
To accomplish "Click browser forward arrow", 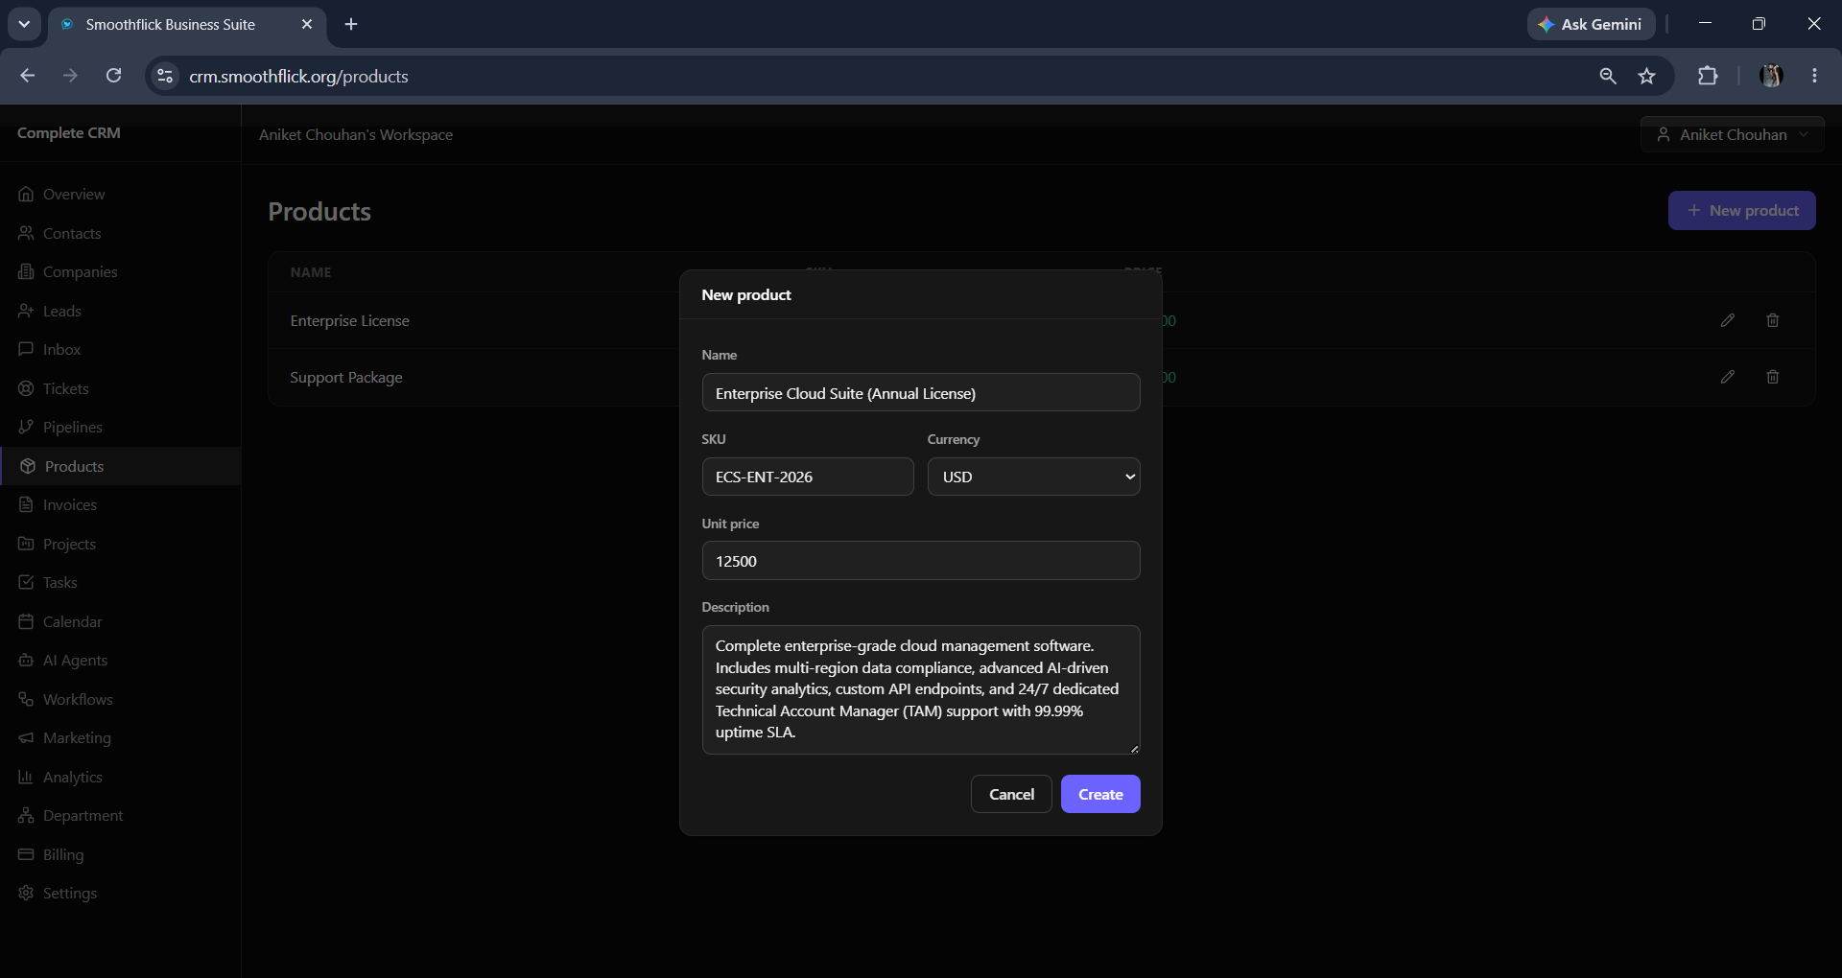I will pos(70,76).
